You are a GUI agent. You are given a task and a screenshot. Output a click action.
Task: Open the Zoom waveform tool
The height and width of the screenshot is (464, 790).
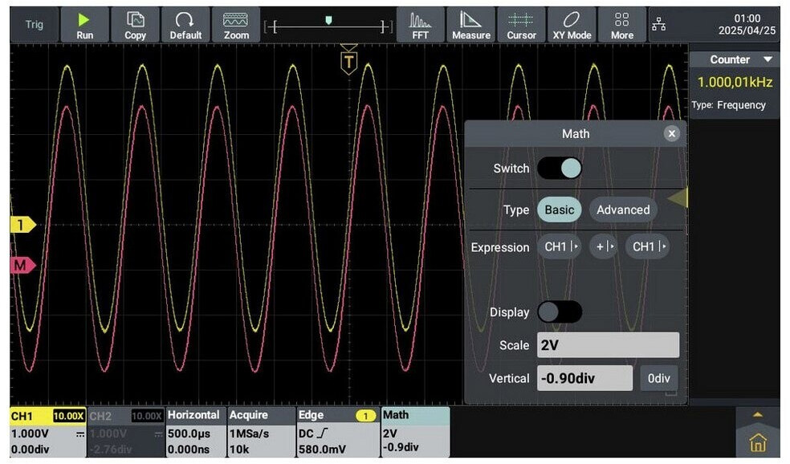(236, 25)
